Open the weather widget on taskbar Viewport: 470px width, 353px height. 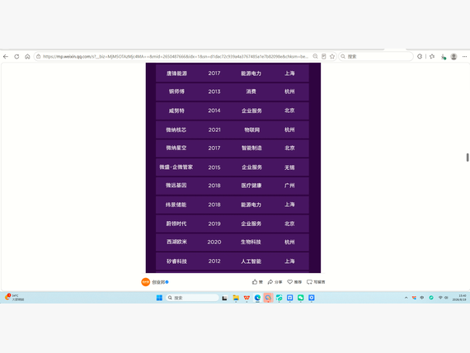click(14, 297)
